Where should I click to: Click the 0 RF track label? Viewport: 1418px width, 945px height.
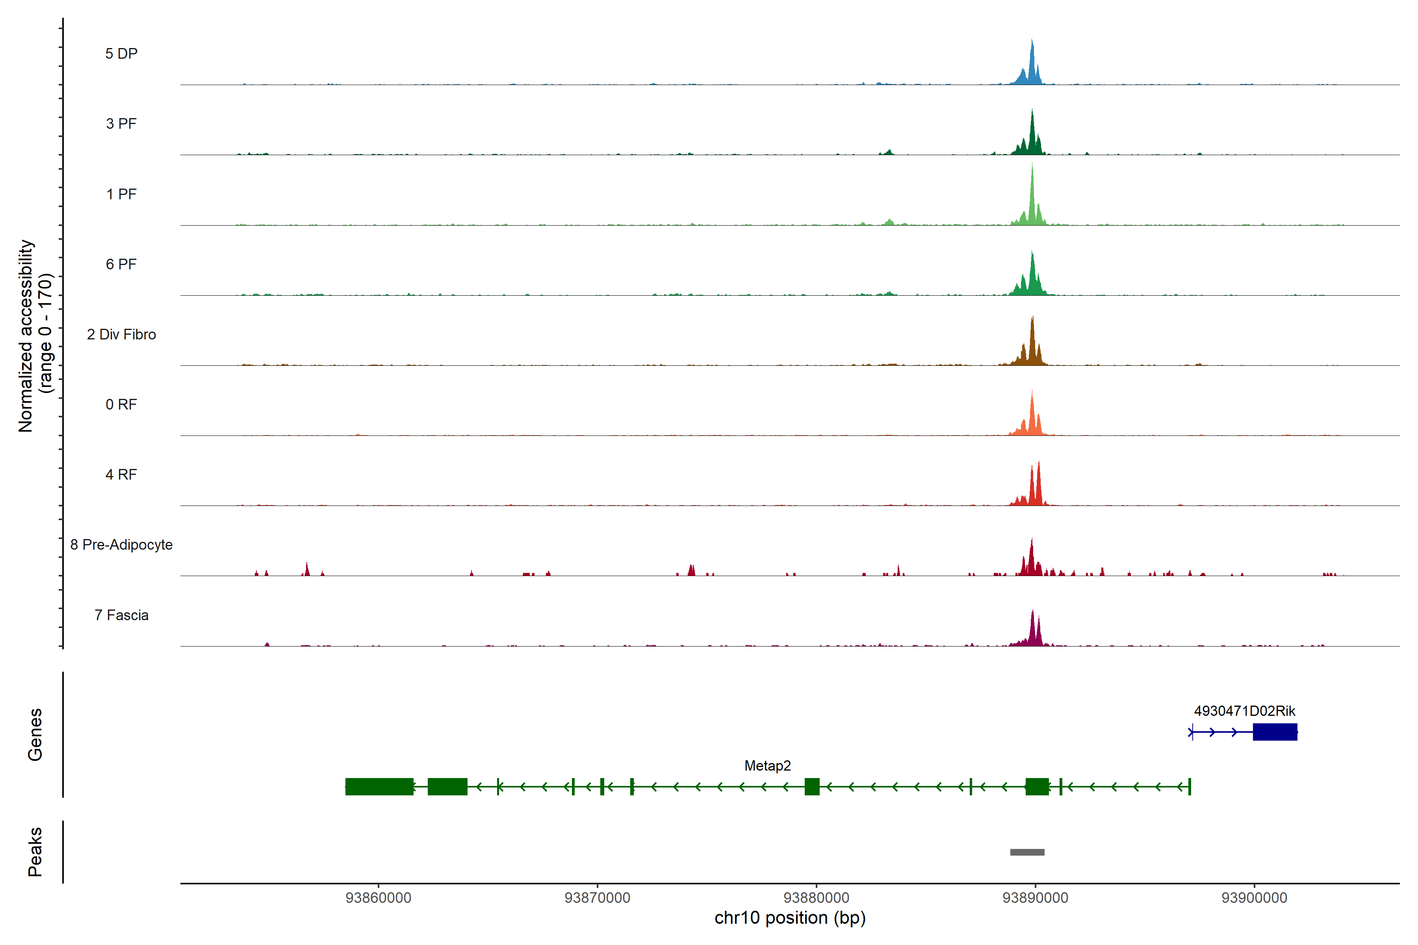121,404
